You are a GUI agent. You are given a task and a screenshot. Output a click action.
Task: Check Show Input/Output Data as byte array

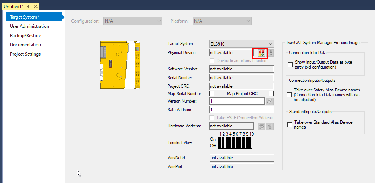coord(290,65)
